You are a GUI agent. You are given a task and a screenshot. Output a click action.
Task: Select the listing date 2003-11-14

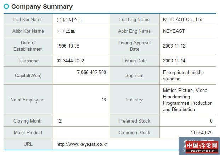[174, 61]
